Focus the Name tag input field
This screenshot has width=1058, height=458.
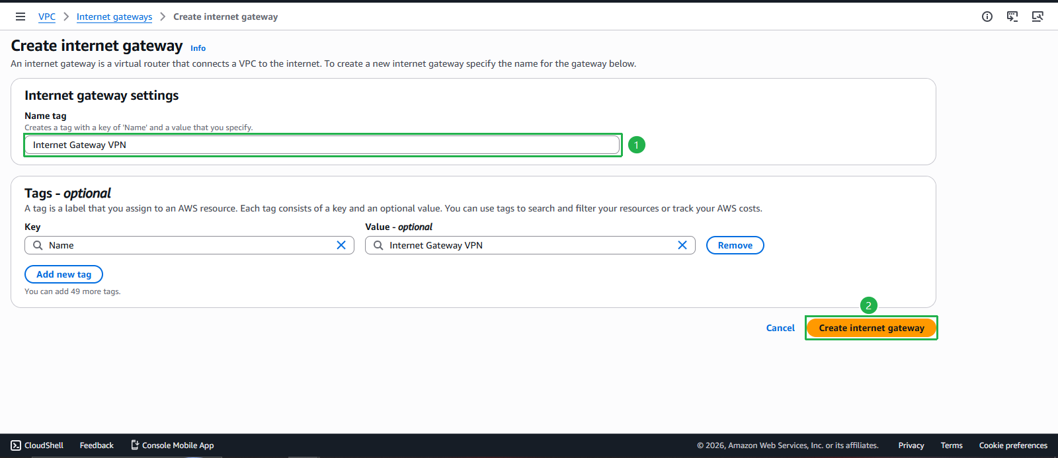(x=322, y=145)
